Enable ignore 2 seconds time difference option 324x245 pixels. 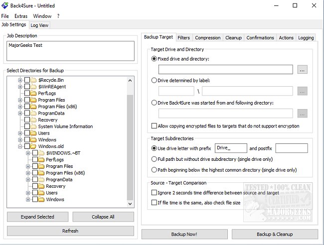(x=154, y=193)
